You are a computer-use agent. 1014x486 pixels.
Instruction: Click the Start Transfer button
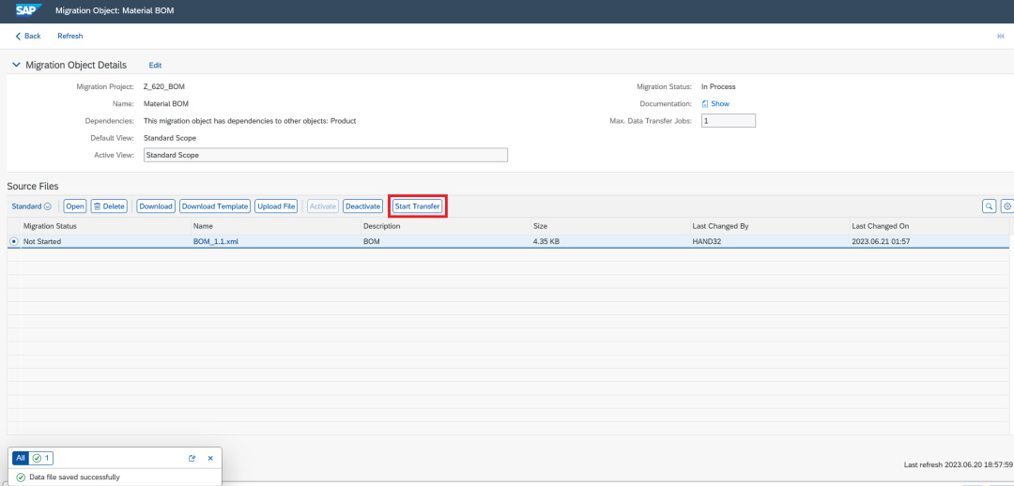pos(417,206)
